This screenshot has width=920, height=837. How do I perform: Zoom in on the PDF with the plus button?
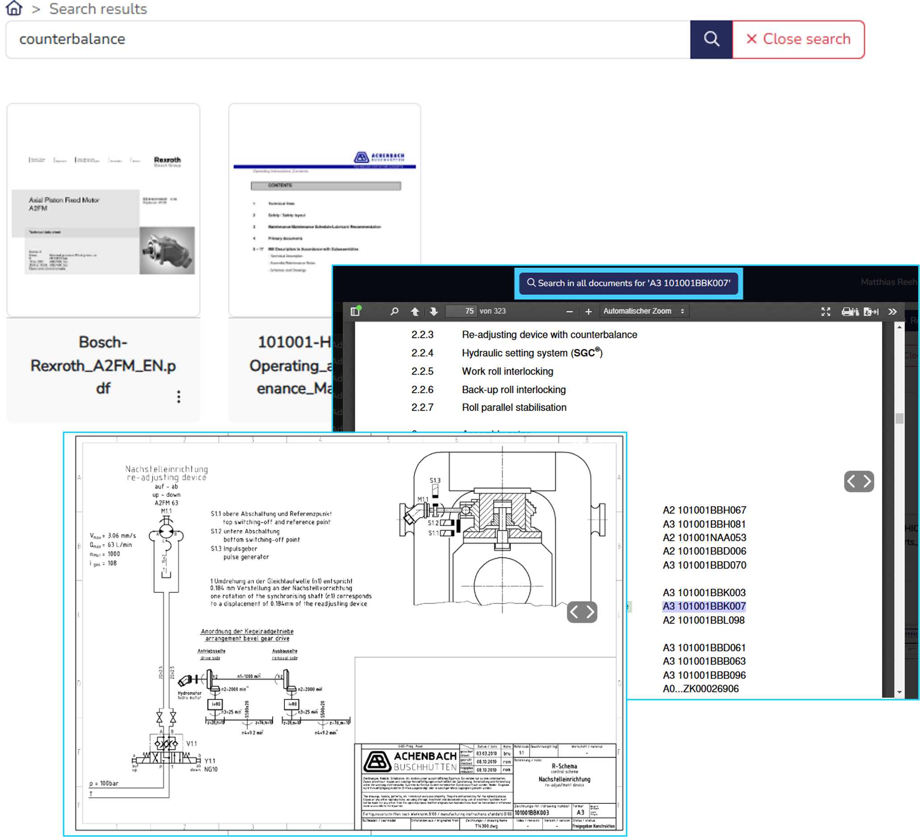click(588, 311)
